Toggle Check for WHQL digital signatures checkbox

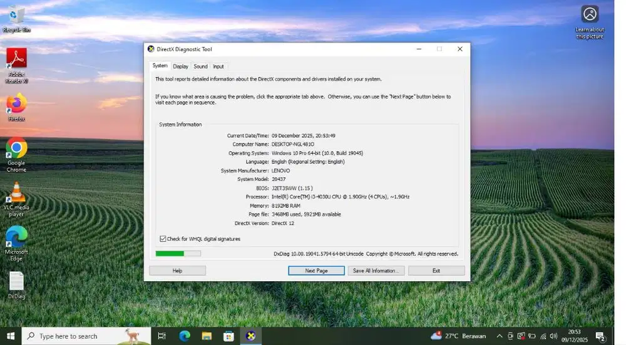pyautogui.click(x=163, y=239)
